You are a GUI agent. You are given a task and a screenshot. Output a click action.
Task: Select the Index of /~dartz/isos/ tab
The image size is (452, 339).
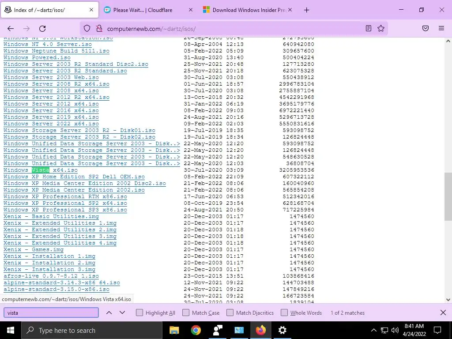tap(49, 10)
